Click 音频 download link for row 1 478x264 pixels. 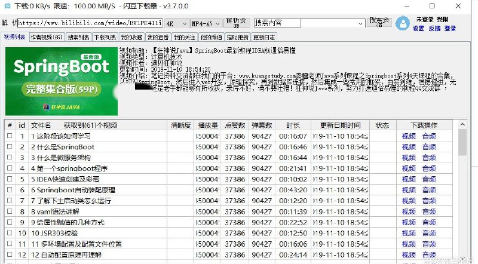click(x=429, y=136)
